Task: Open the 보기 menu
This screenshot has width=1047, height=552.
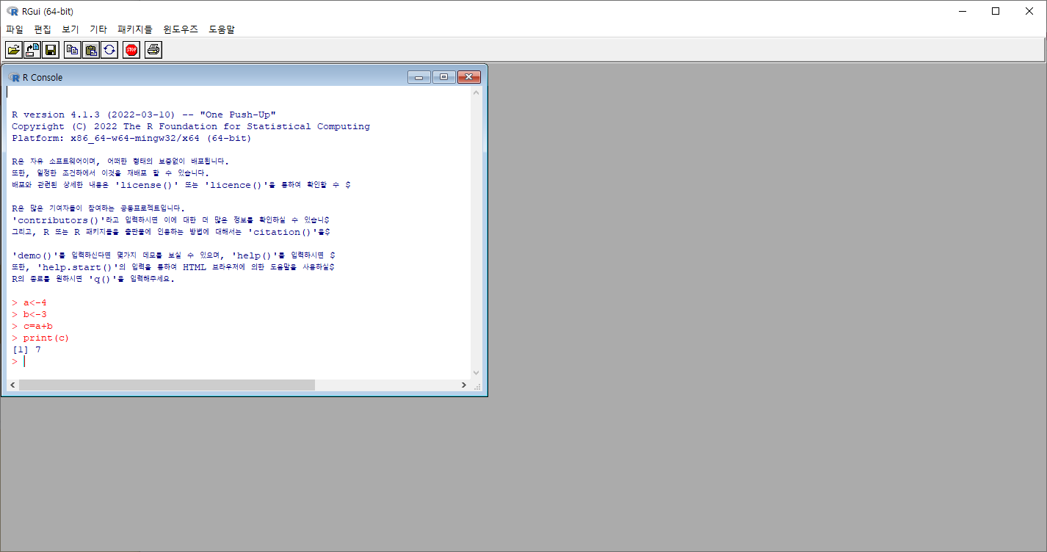Action: click(70, 29)
